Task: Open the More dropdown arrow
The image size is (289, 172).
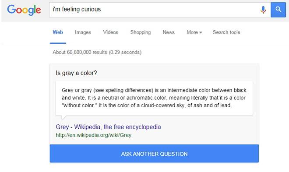Action: [201, 32]
